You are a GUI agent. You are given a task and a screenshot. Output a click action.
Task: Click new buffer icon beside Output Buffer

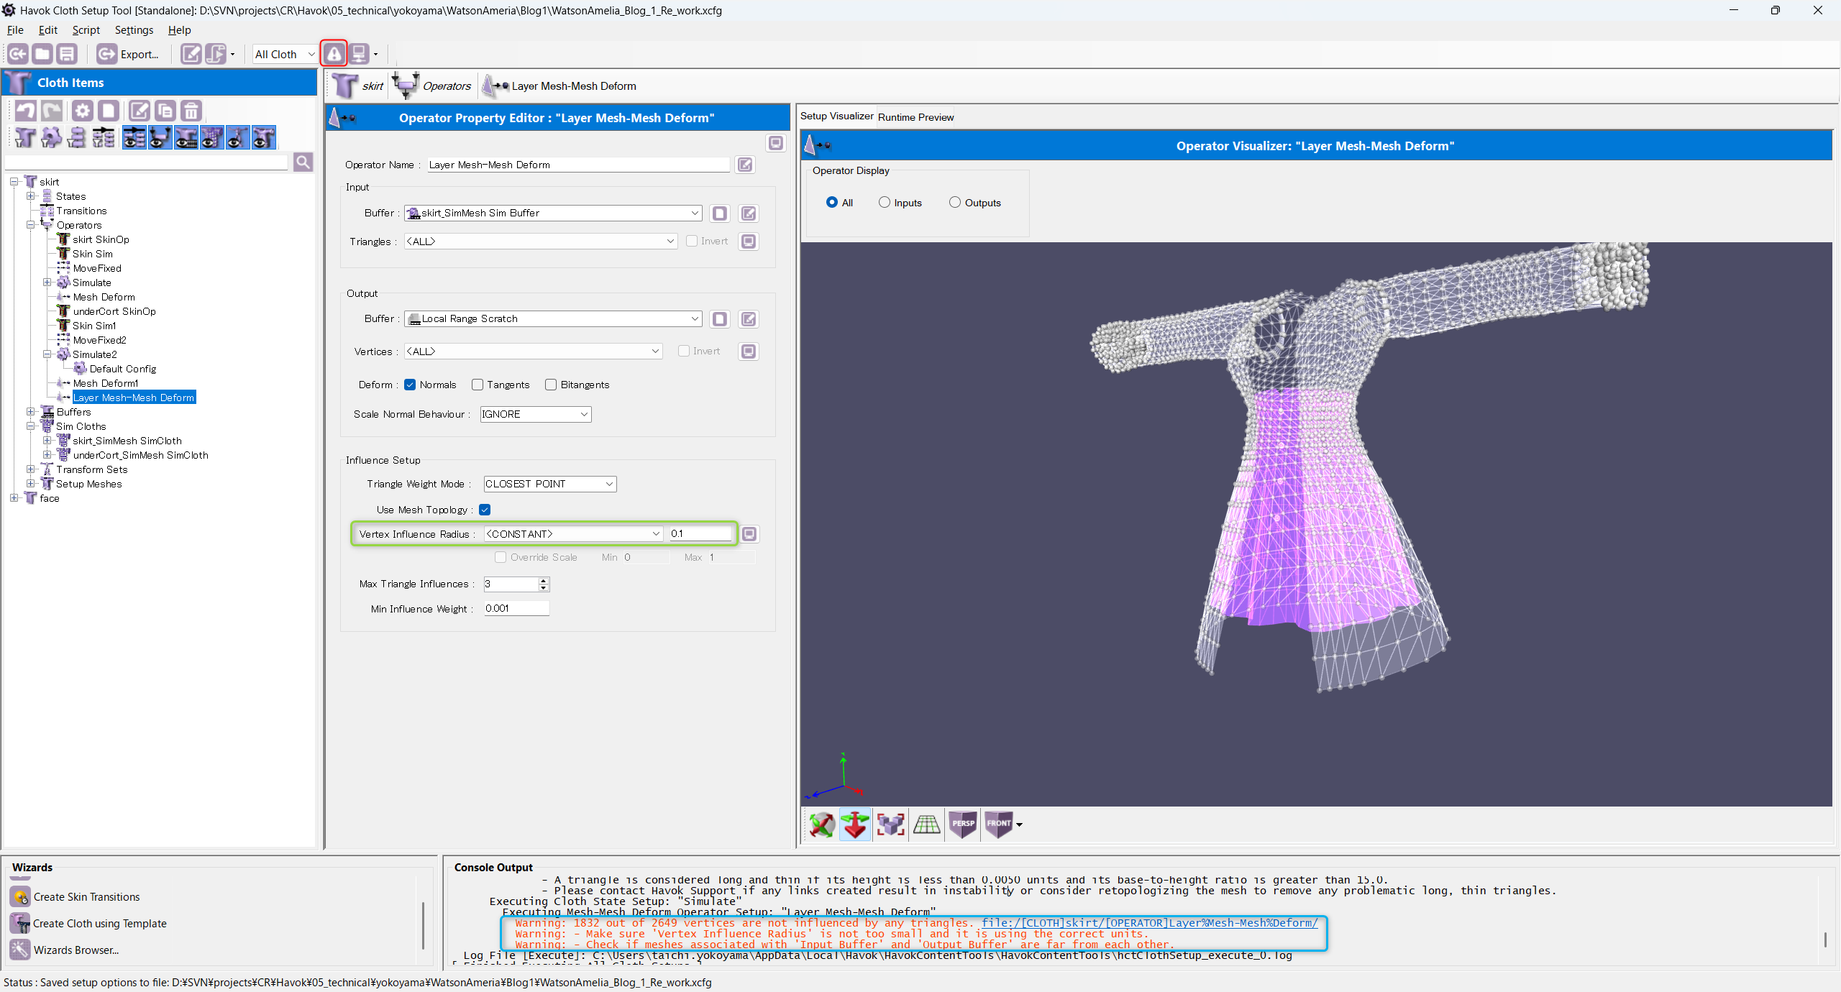pyautogui.click(x=720, y=319)
